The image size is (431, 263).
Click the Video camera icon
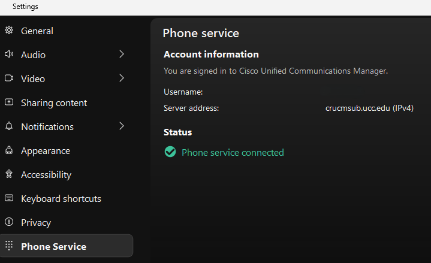(x=9, y=78)
